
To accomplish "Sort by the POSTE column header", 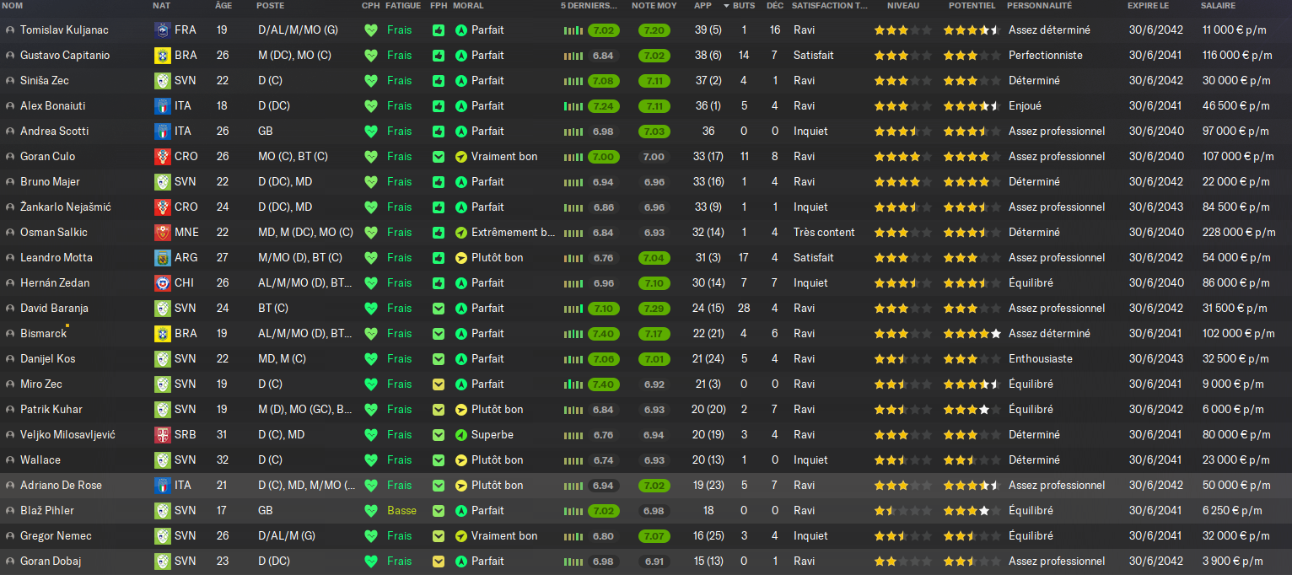I will coord(270,6).
